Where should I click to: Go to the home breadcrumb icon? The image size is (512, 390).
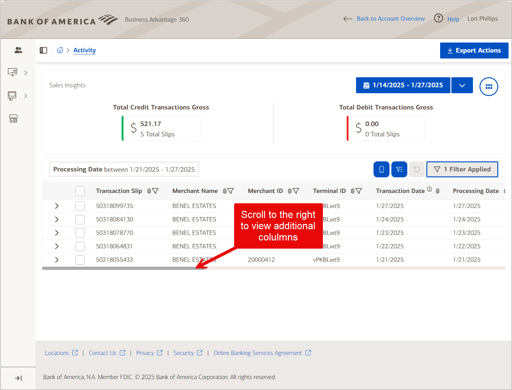coord(60,50)
